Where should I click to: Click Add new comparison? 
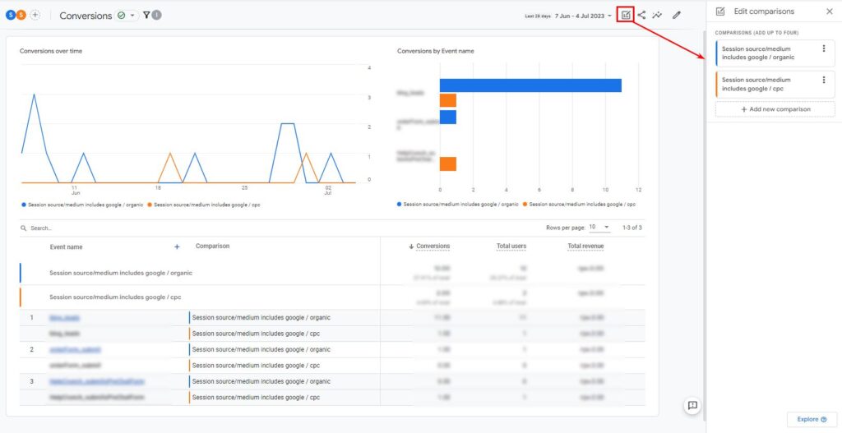(x=775, y=109)
